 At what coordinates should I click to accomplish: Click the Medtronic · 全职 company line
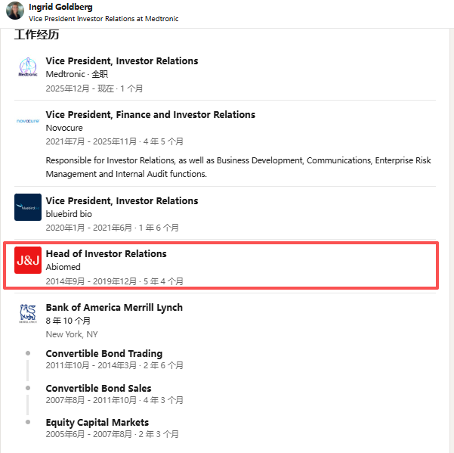click(x=76, y=74)
